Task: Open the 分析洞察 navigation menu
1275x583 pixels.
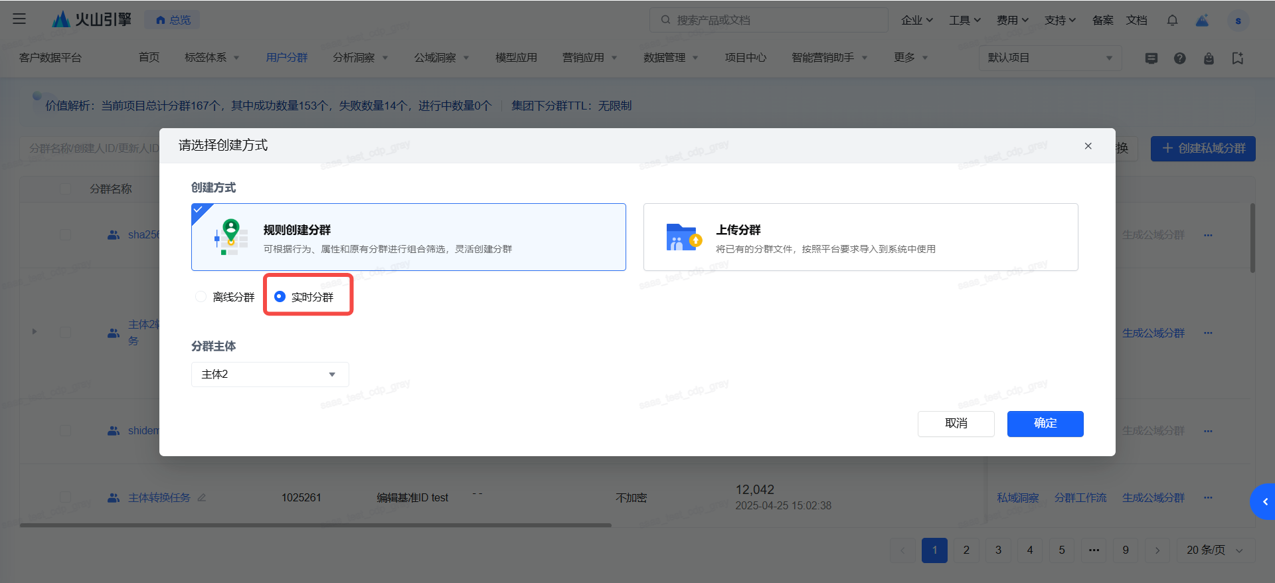Action: pos(360,58)
